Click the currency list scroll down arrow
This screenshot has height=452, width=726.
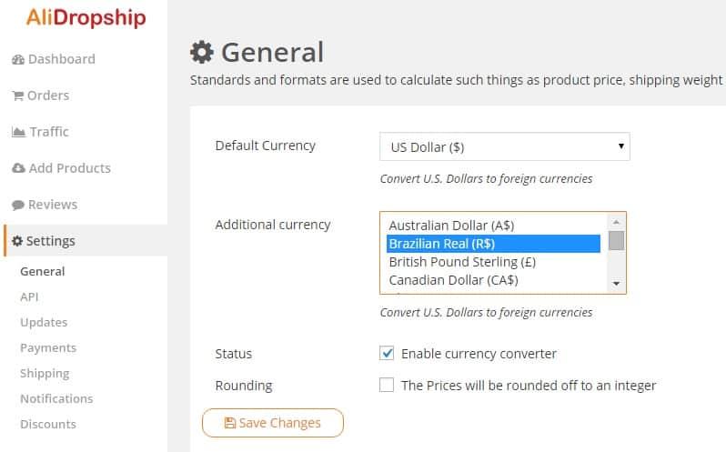click(x=616, y=284)
